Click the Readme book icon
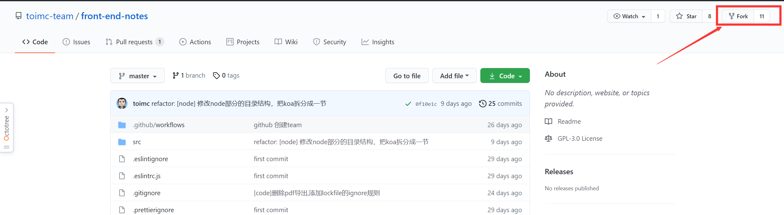Screen dimensions: 784x215 pos(548,122)
